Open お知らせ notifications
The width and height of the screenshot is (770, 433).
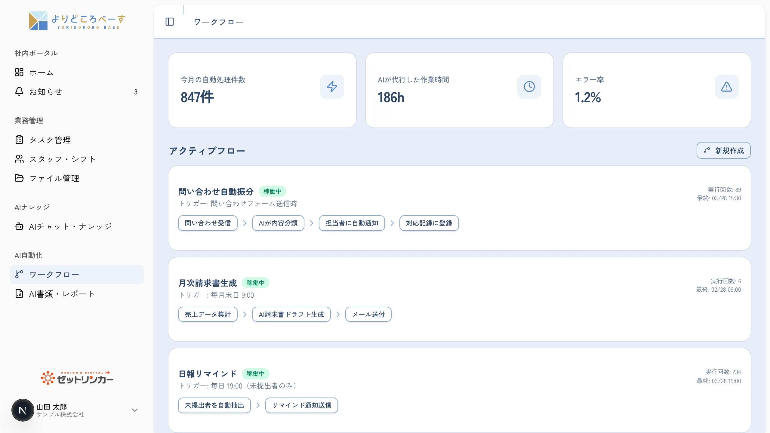(77, 92)
